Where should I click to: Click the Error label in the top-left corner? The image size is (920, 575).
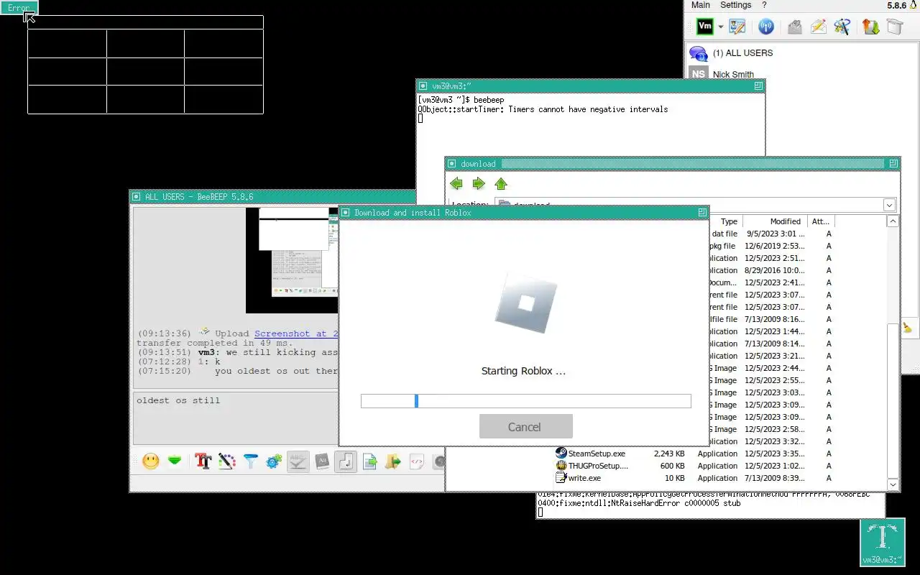tap(19, 8)
